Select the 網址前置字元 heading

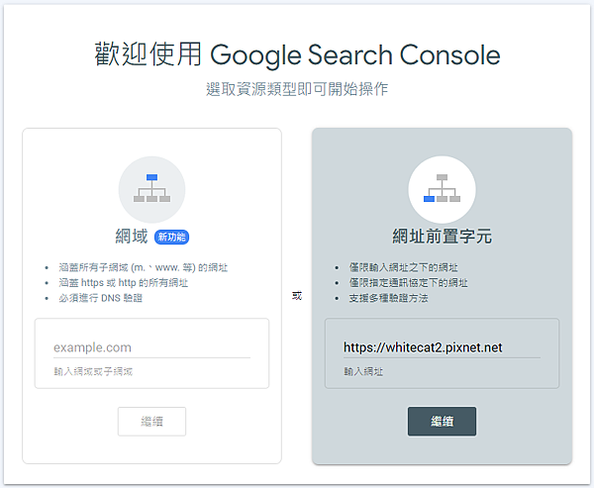[442, 236]
